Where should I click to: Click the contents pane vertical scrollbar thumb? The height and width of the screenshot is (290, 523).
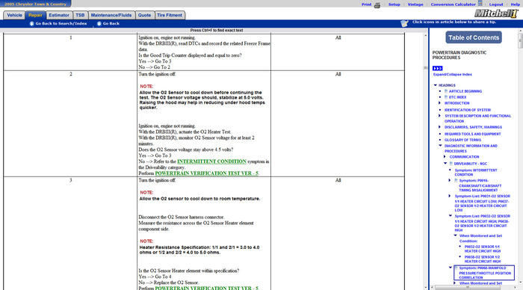(520, 40)
